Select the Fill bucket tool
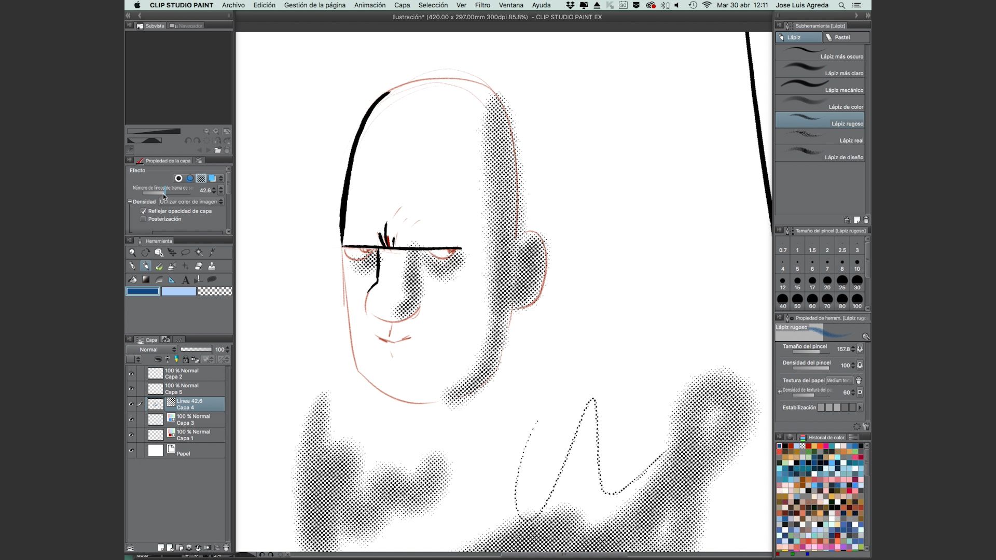 tap(132, 279)
